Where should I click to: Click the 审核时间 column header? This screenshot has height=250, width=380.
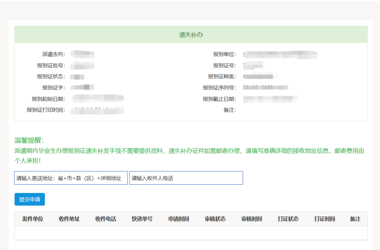pos(252,219)
